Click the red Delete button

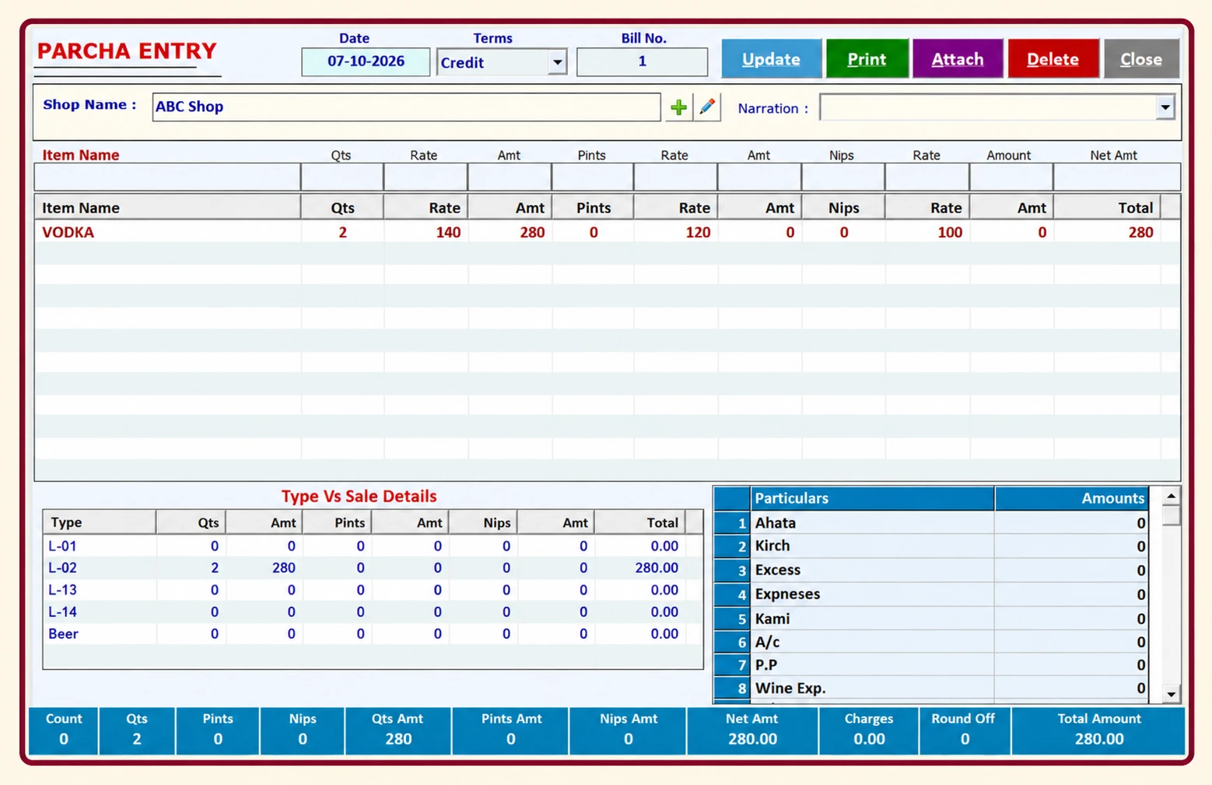(x=1053, y=59)
